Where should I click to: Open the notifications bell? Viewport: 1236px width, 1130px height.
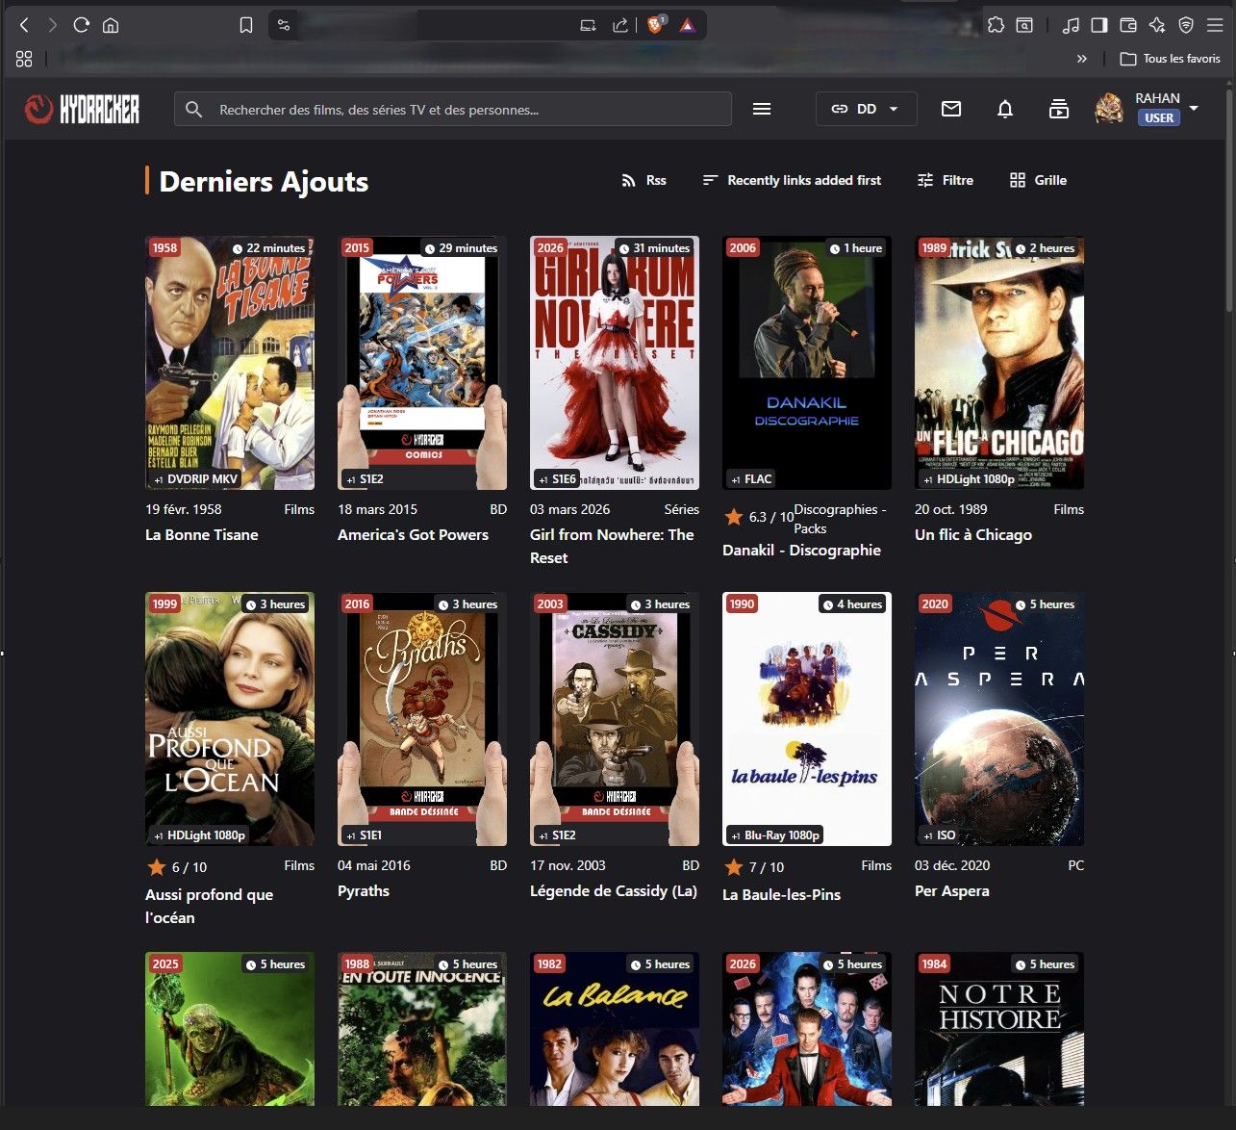click(1005, 110)
